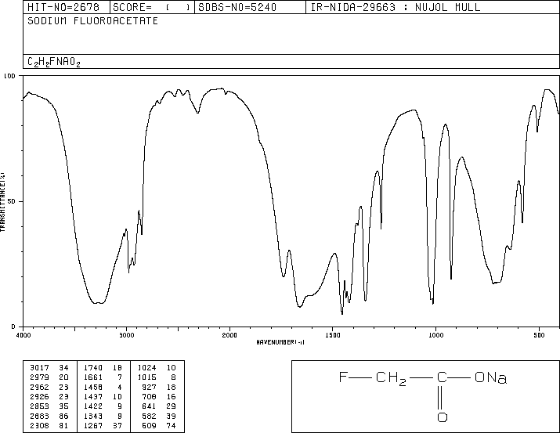
Task: Click transmittance 74 beside peak 509
Action: (x=172, y=425)
